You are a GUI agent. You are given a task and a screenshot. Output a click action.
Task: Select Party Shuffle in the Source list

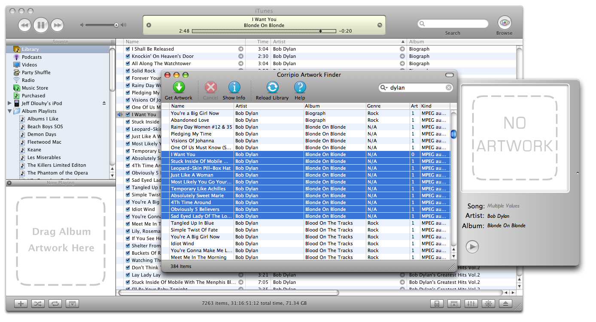[x=36, y=72]
